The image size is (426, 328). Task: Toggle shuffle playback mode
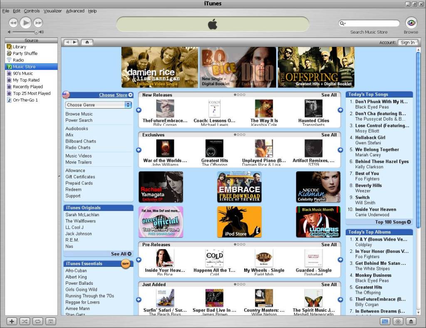(x=25, y=321)
